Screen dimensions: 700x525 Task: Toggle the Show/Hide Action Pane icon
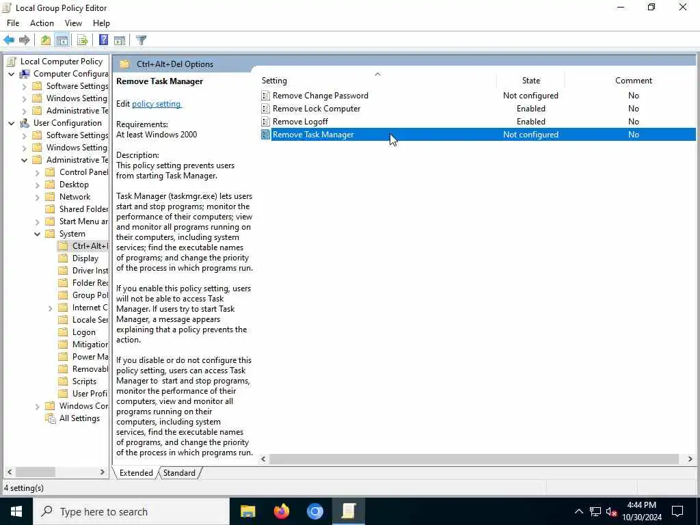[x=120, y=40]
